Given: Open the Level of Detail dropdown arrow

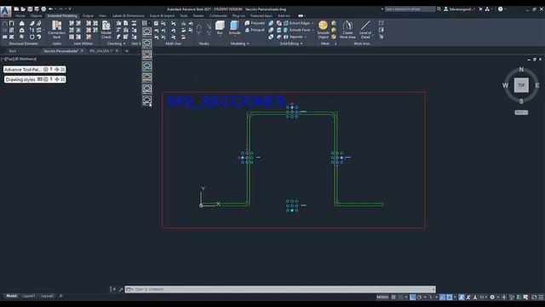Looking at the screenshot, I should tap(372, 36).
